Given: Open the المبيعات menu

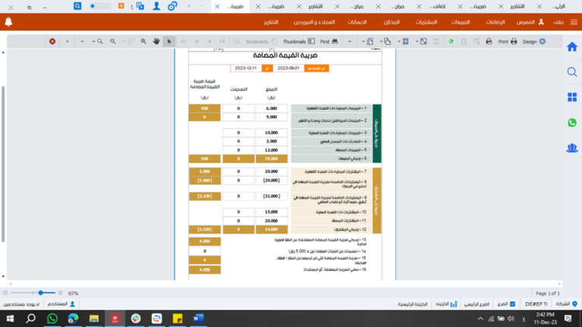Looking at the screenshot, I should [x=460, y=22].
